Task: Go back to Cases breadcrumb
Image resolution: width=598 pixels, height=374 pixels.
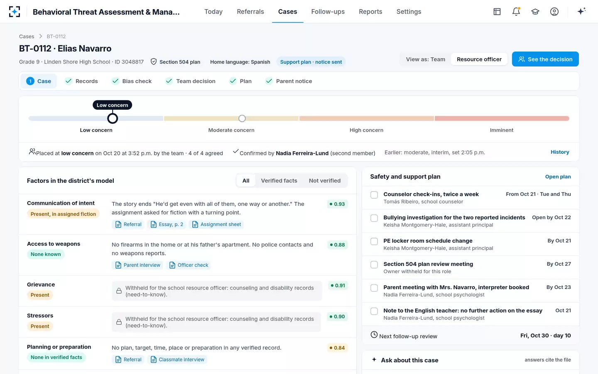Action: 27,37
